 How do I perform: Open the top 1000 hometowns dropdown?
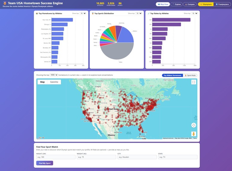tap(54, 75)
